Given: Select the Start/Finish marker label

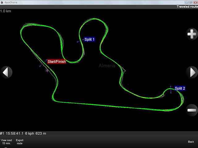Looking at the screenshot, I should (57, 62).
